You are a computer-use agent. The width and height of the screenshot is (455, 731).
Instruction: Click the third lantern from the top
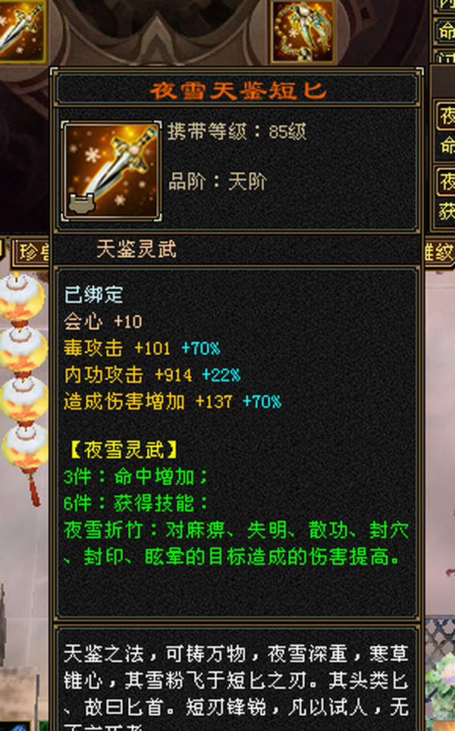point(23,400)
